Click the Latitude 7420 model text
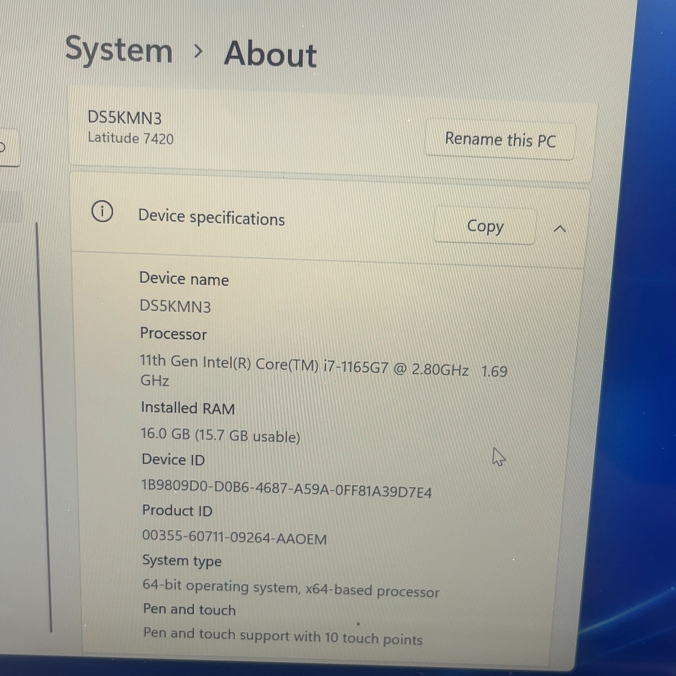The image size is (676, 676). [x=131, y=138]
